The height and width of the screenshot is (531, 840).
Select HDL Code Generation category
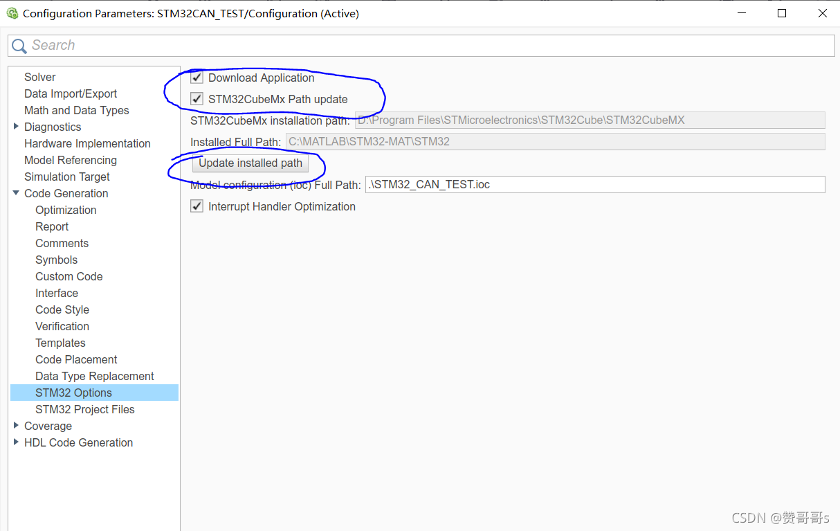tap(78, 442)
